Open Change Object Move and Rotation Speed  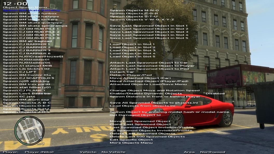154,90
